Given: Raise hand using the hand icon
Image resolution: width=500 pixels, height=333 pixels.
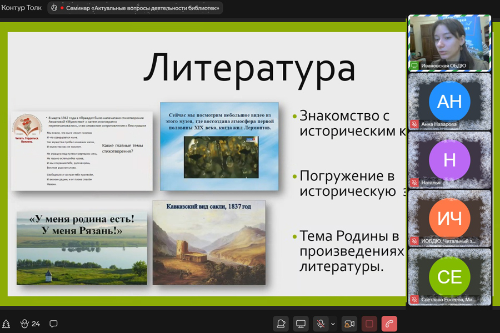Looking at the screenshot, I should (x=282, y=324).
